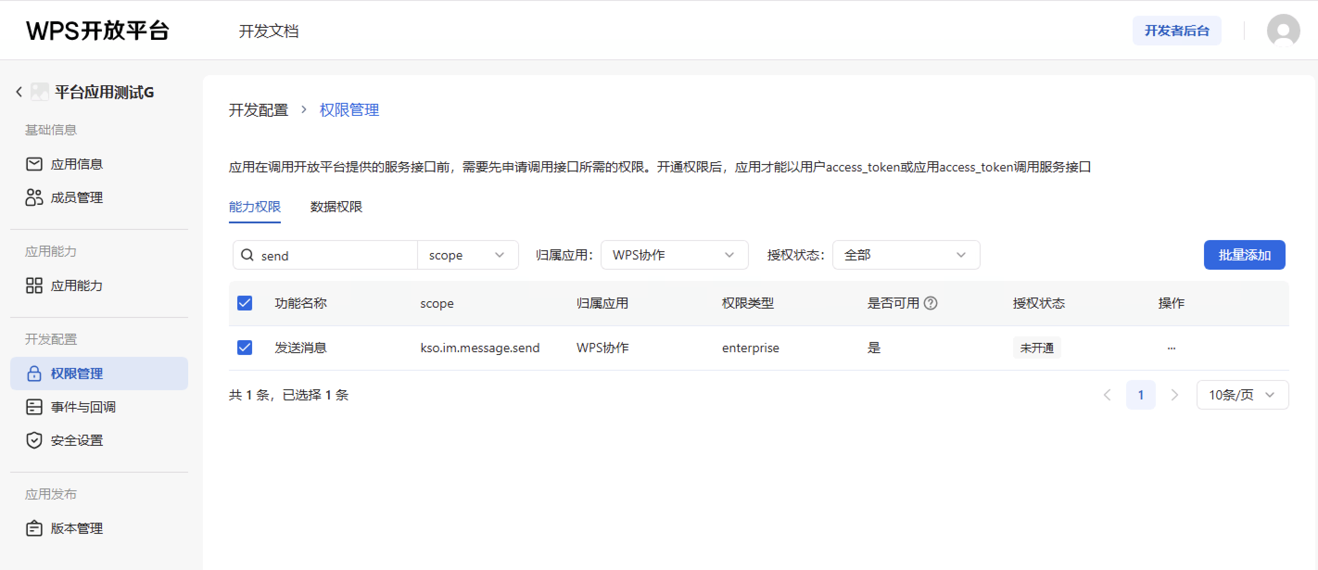Expand the 归属应用 WPS协作 dropdown
This screenshot has width=1318, height=570.
pos(674,255)
